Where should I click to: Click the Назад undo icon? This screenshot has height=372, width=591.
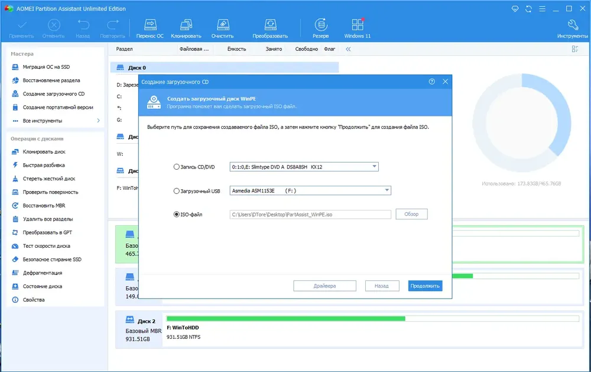(x=83, y=28)
